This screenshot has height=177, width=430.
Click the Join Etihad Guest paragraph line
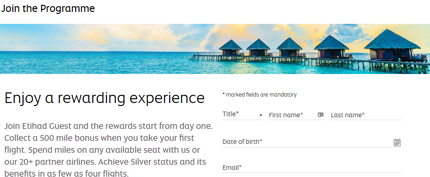point(108,126)
